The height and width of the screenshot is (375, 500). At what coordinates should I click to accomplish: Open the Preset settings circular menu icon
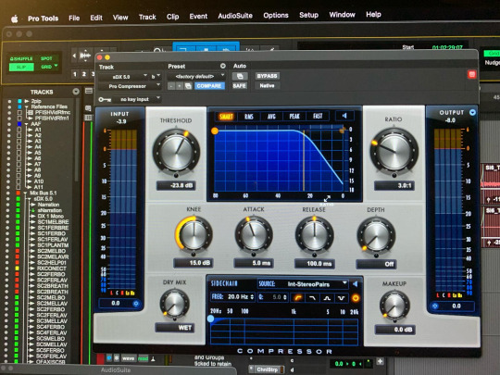point(223,66)
